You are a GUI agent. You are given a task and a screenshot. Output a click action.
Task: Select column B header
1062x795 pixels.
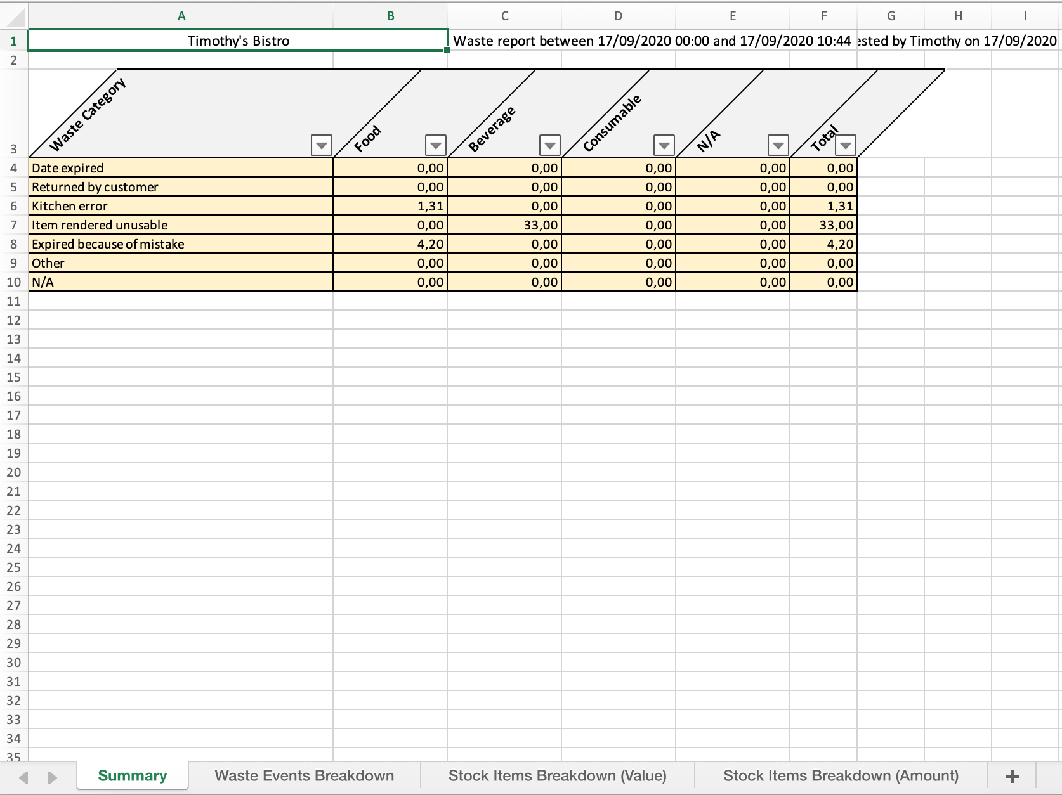click(x=390, y=16)
